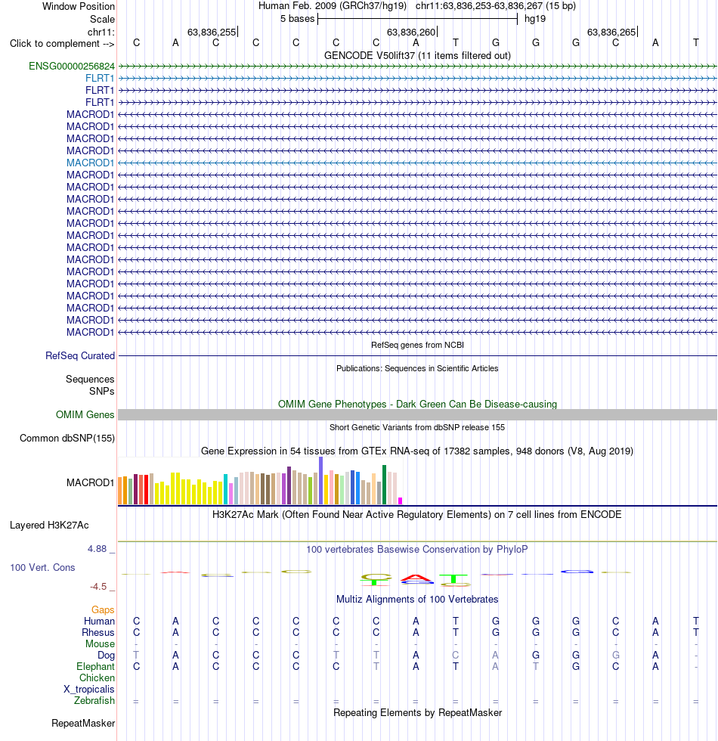The image size is (718, 741).
Task: Click the Human species row label
Action: [x=99, y=621]
